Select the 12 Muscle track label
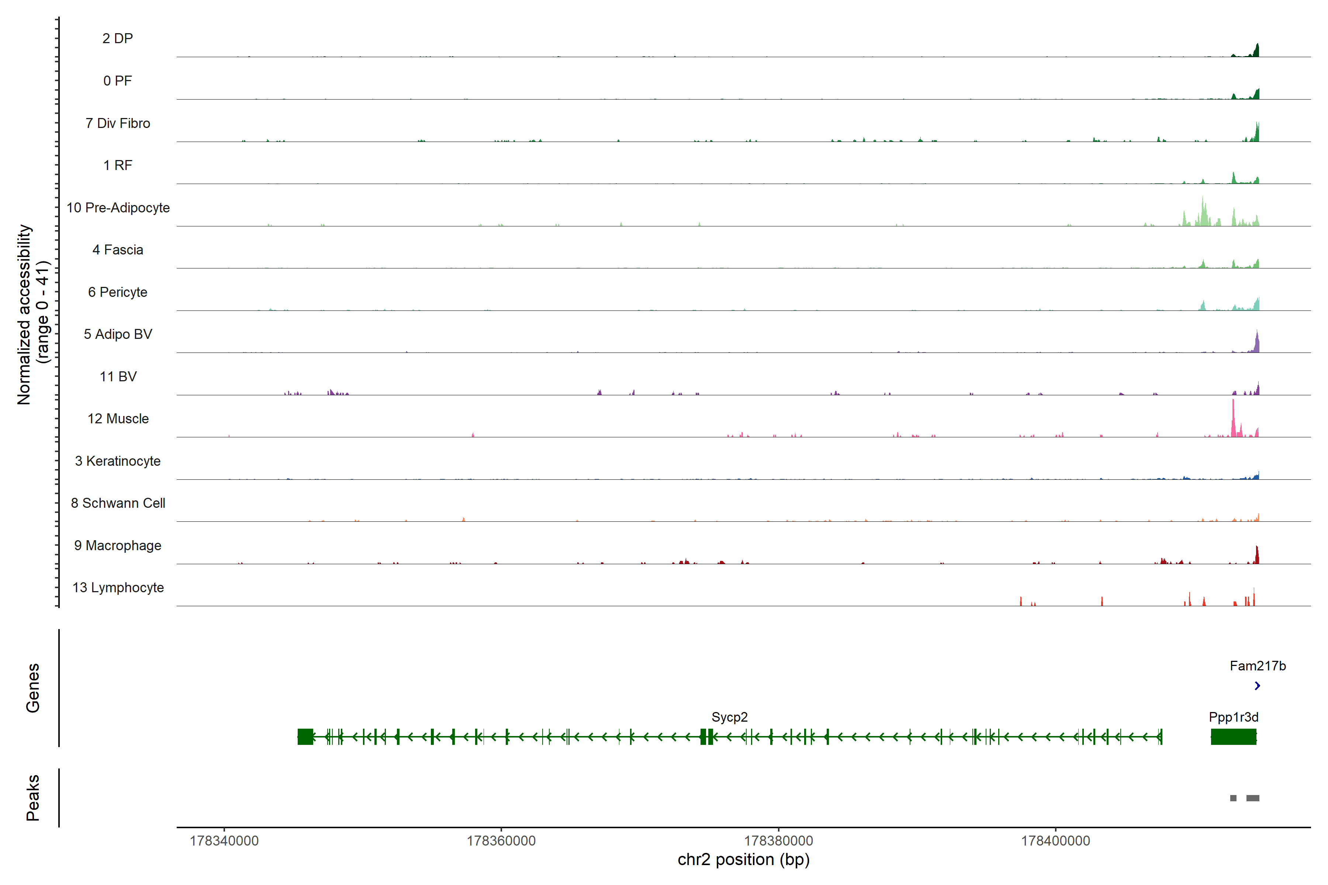Image resolution: width=1328 pixels, height=885 pixels. pyautogui.click(x=118, y=419)
